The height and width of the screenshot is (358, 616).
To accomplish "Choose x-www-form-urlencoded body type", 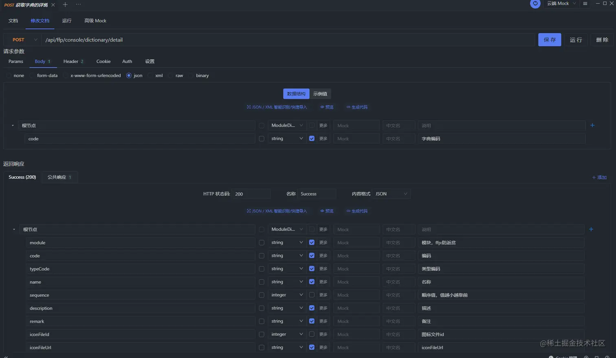I will click(65, 76).
